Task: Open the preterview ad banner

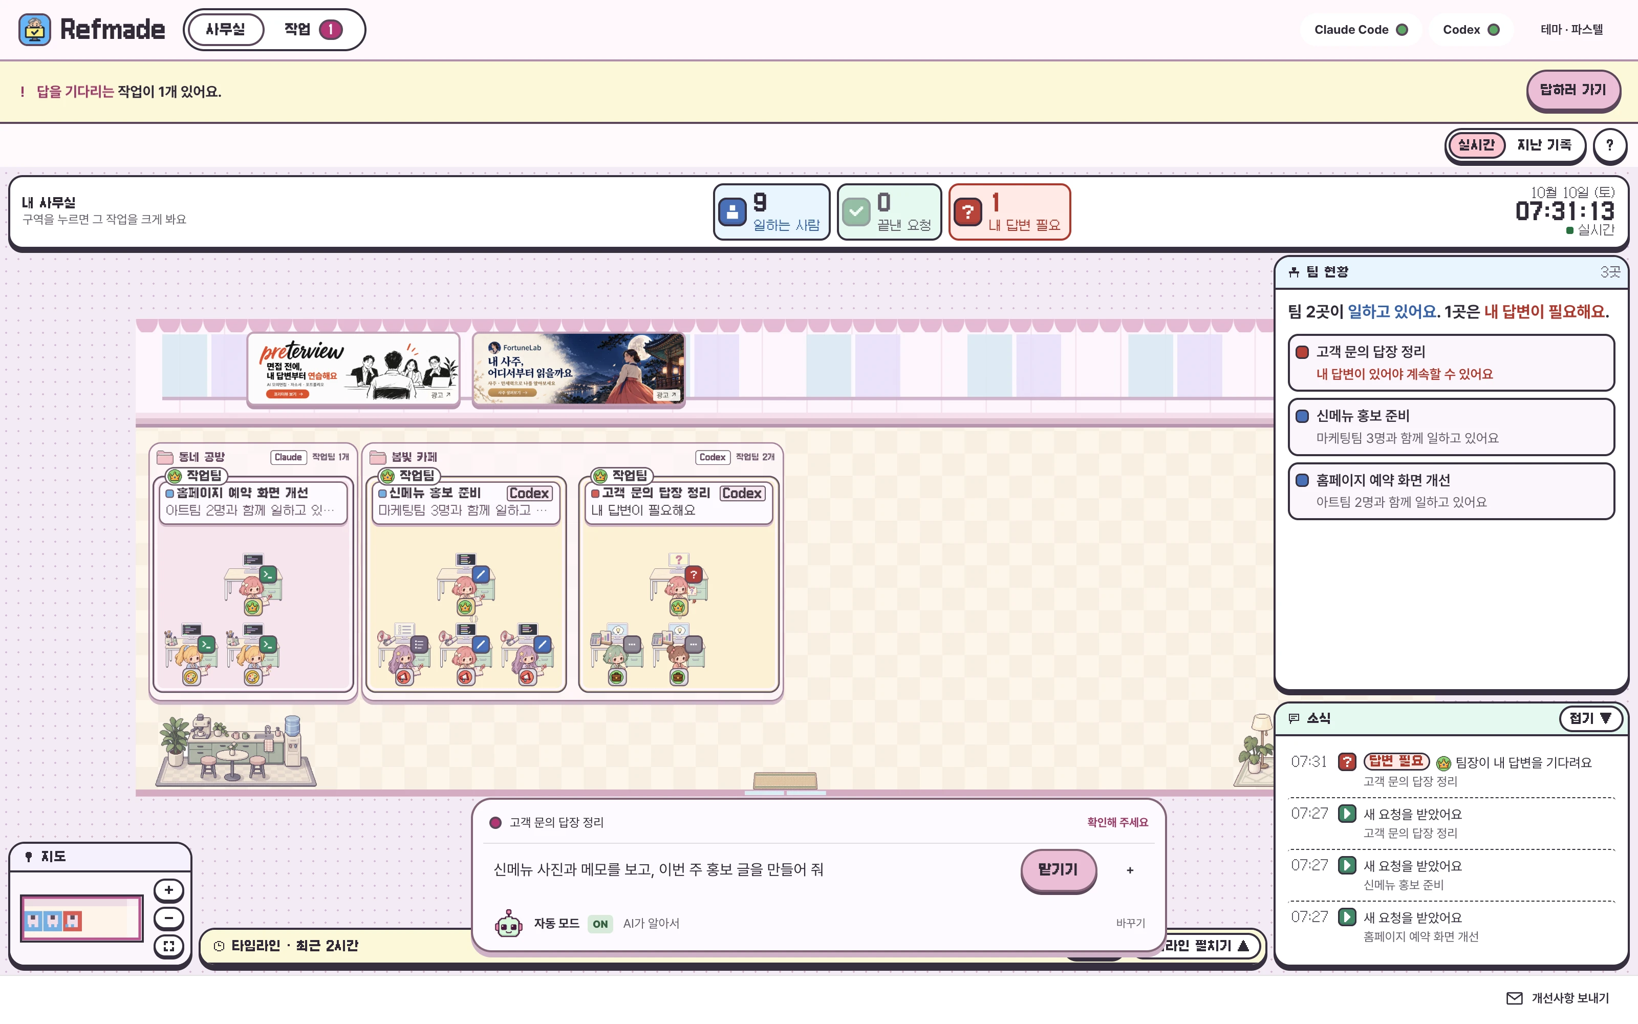Action: pyautogui.click(x=353, y=369)
